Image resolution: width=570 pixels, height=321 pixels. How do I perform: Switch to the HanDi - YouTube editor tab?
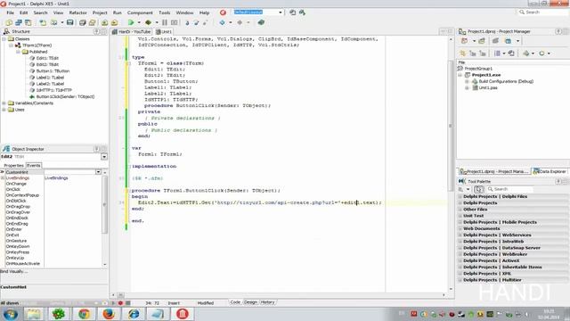click(132, 32)
